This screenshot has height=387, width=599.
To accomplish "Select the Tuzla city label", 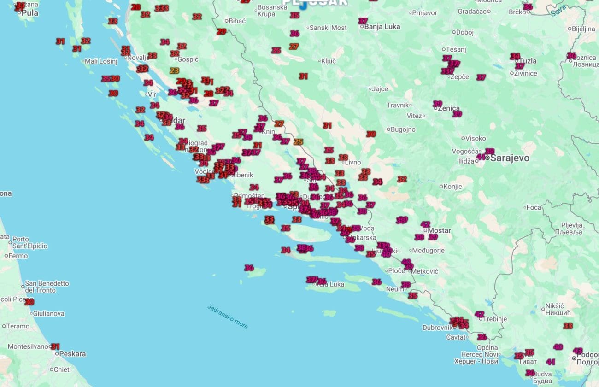I will point(528,61).
